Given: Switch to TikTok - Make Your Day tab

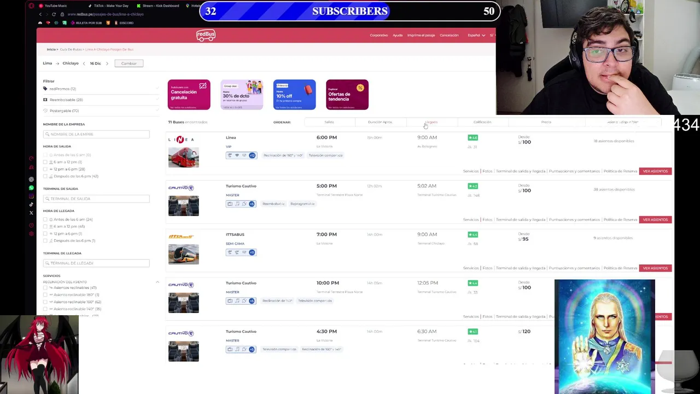Looking at the screenshot, I should pos(108,5).
